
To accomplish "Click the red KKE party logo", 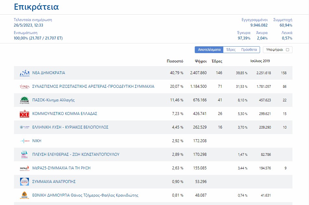I will [25, 114].
